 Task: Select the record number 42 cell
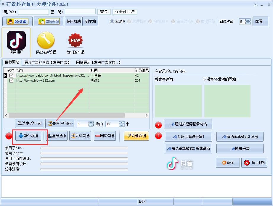coord(142,75)
